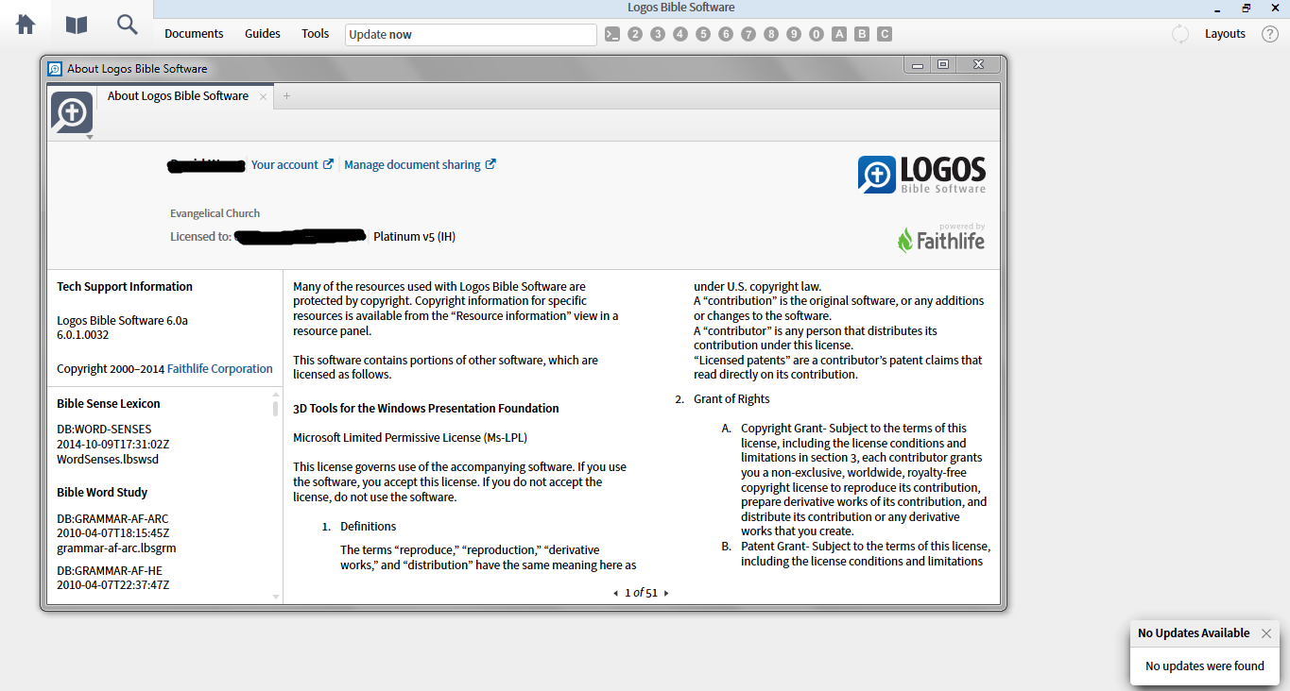Click the Logos Bible Software logo
Image resolution: width=1290 pixels, height=691 pixels.
point(921,175)
